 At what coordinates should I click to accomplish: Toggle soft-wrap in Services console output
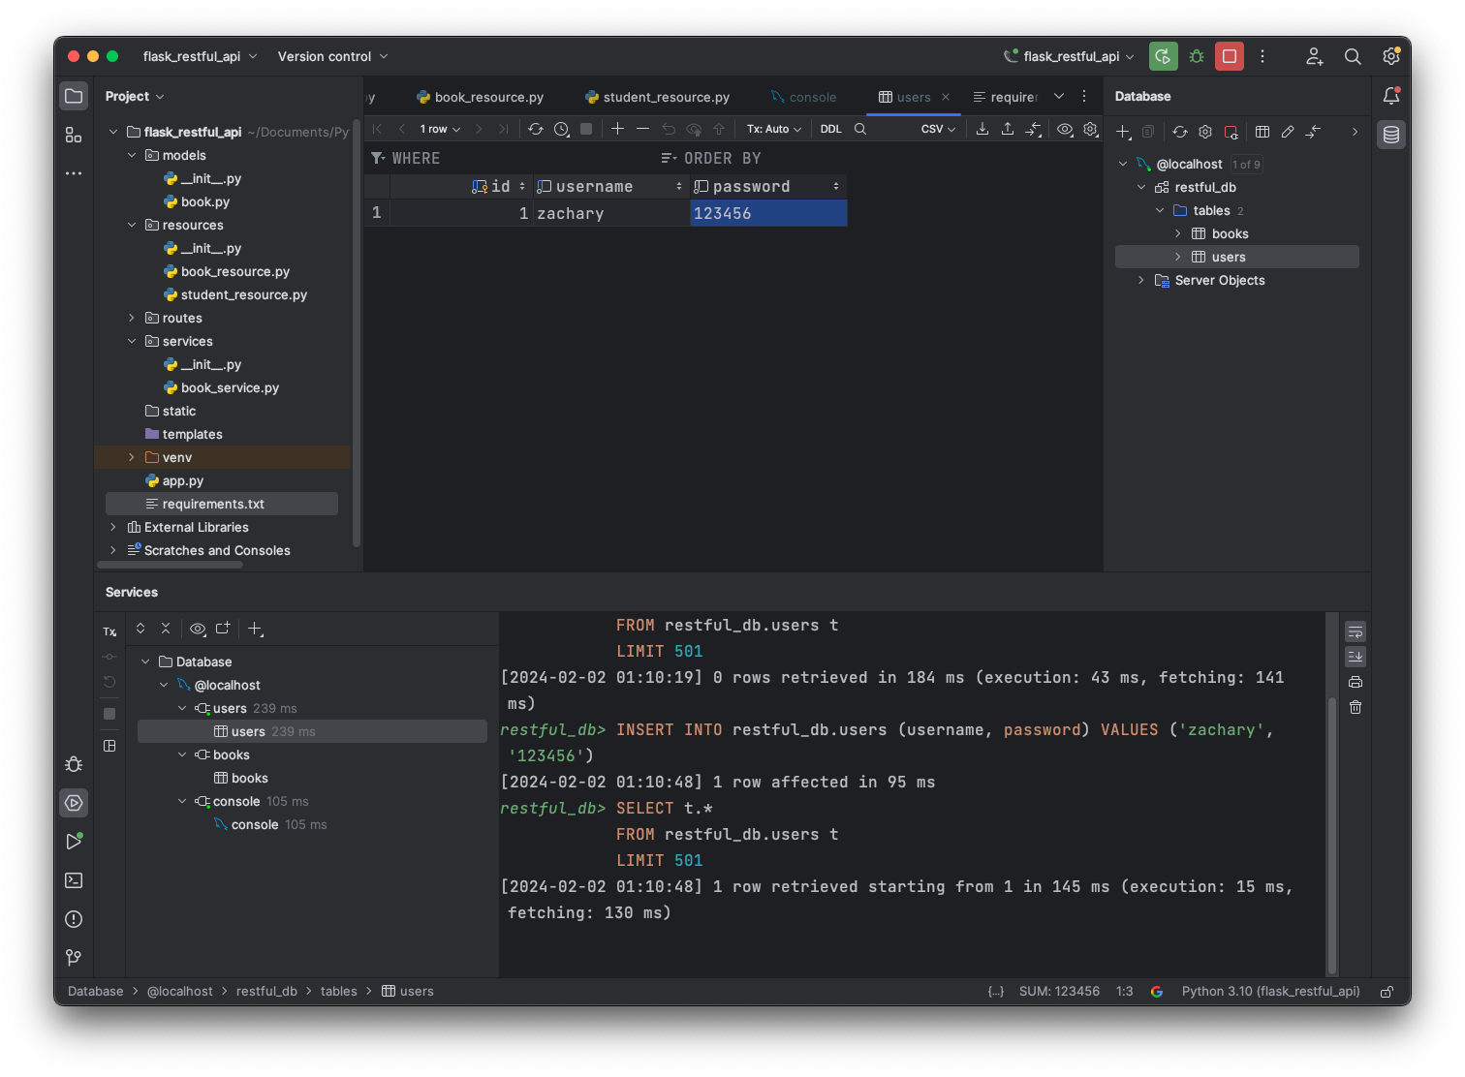1356,631
